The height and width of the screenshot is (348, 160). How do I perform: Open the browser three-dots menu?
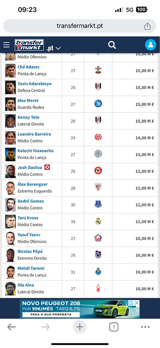[x=145, y=327]
